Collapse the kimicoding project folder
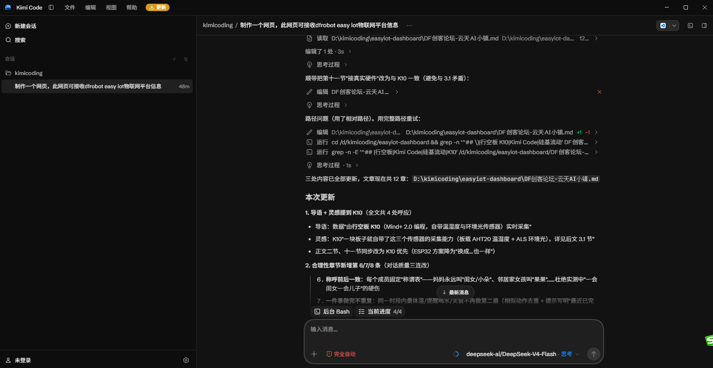 [24, 73]
